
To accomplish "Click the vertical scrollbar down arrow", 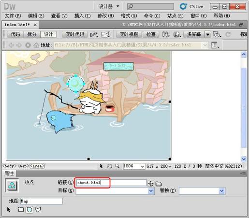I will pos(244,159).
